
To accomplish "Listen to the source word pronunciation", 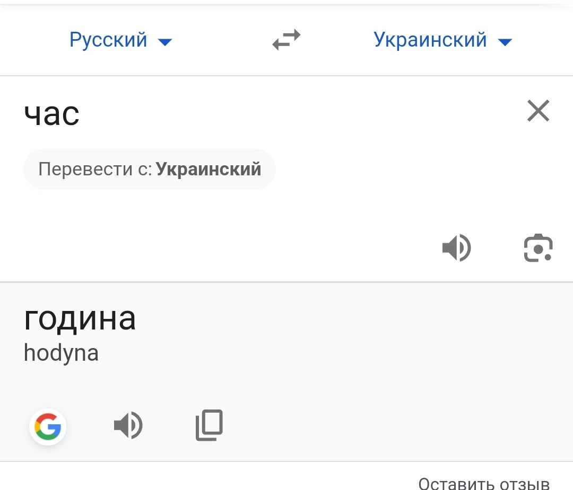I will tap(456, 248).
